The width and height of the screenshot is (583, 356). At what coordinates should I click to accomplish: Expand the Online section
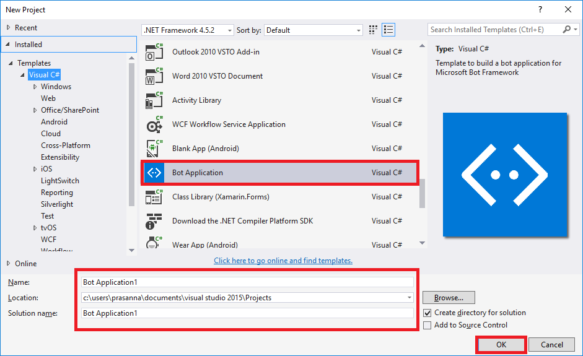pos(8,263)
